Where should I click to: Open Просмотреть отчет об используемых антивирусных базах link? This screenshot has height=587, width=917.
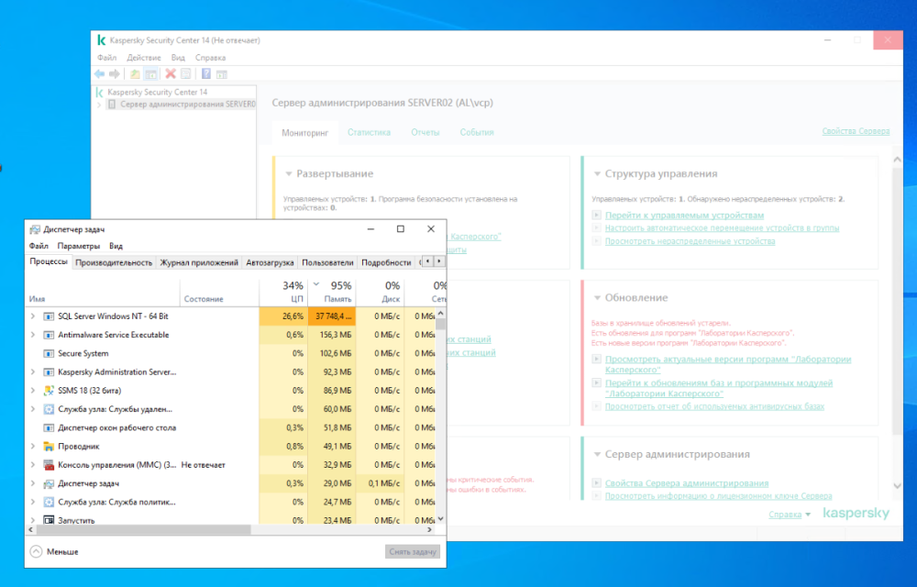click(x=714, y=406)
